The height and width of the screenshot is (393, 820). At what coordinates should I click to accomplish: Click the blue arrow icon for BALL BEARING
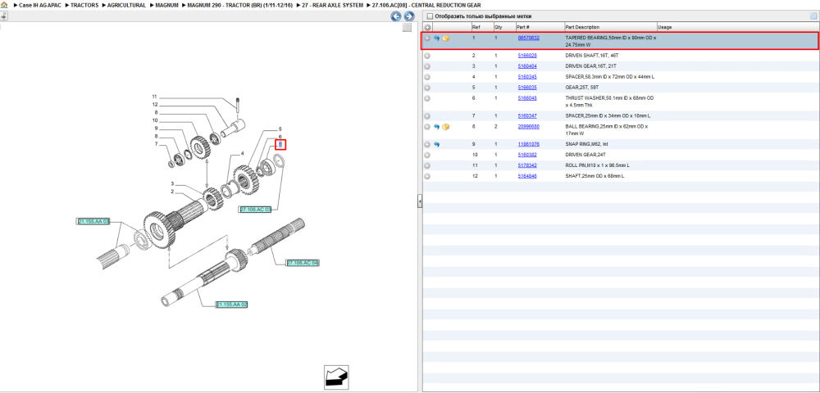coord(437,127)
